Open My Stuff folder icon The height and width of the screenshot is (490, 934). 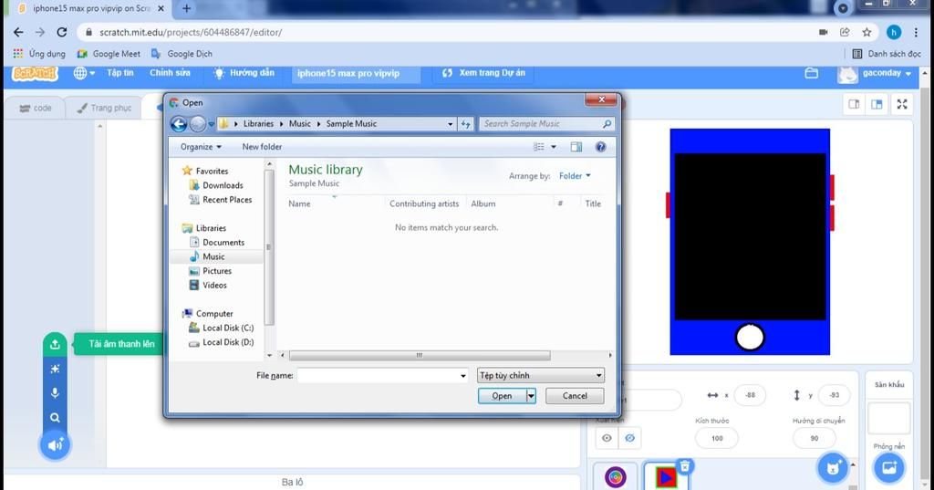point(811,73)
